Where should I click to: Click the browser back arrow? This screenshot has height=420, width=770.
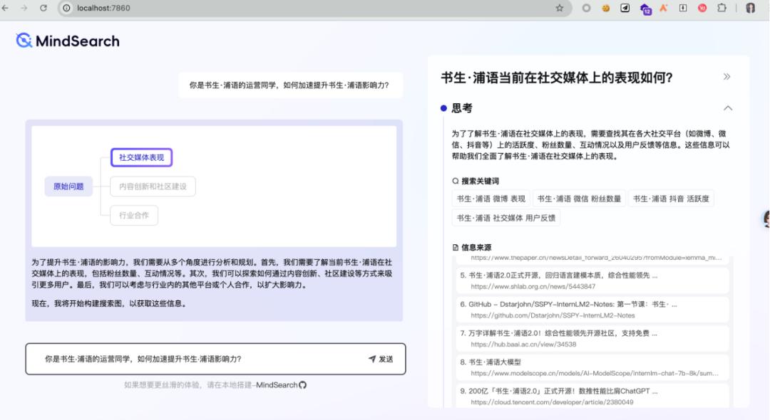6,8
